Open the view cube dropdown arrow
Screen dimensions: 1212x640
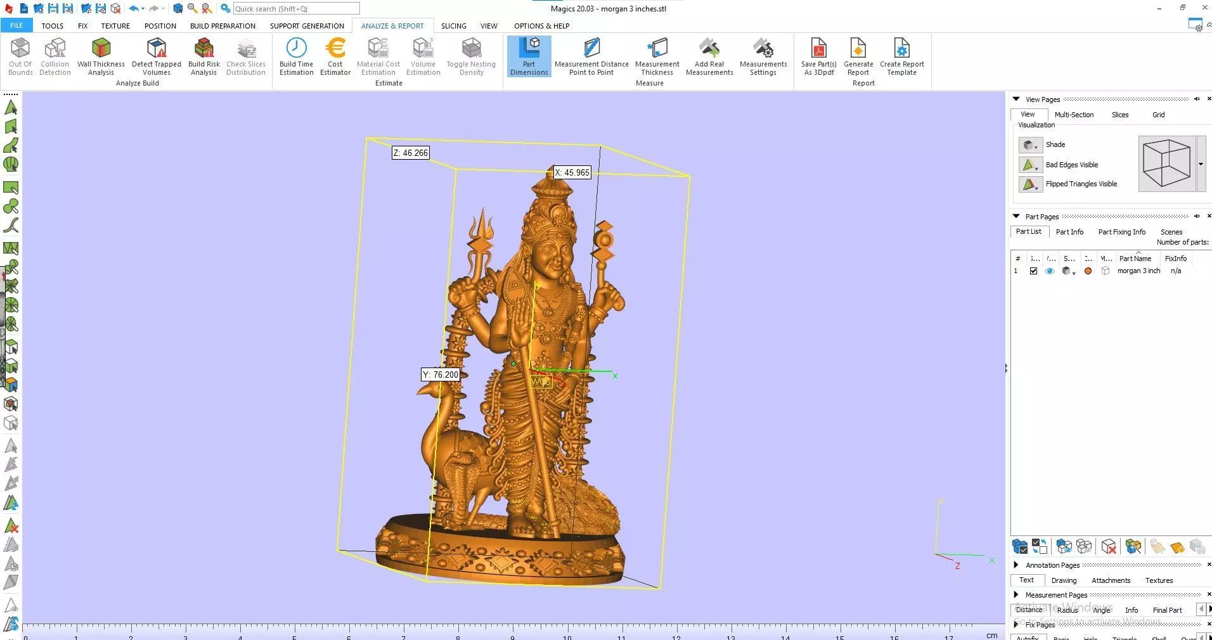point(1201,164)
